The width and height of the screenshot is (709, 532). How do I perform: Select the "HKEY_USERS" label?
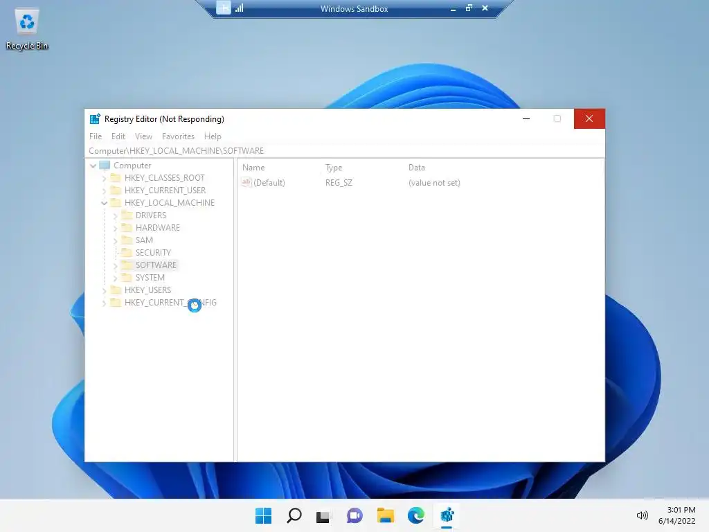[148, 290]
